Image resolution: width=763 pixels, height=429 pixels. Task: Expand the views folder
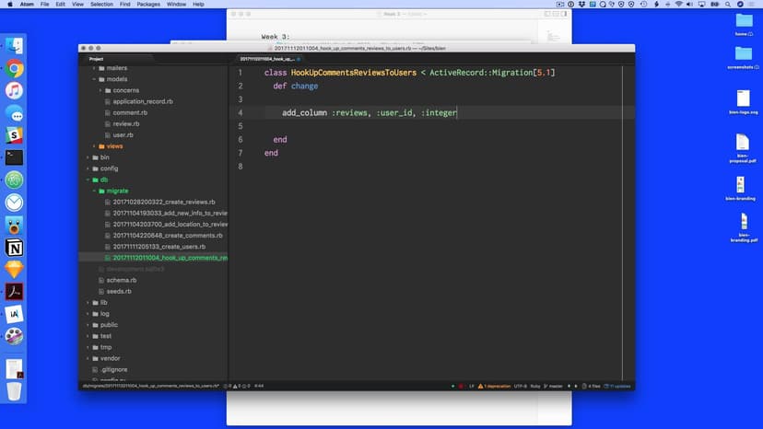(114, 146)
